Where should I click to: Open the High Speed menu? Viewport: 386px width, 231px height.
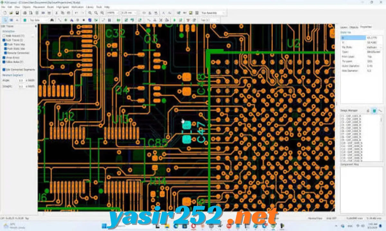[62, 7]
